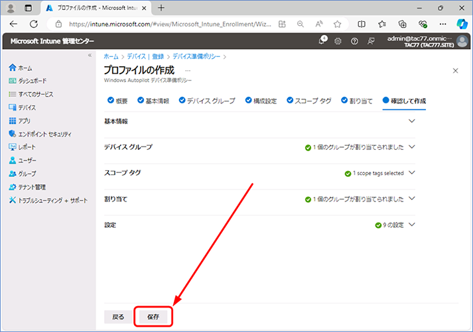This screenshot has height=332, width=473.
Task: Open the feedback icon in header
Action: pyautogui.click(x=371, y=41)
